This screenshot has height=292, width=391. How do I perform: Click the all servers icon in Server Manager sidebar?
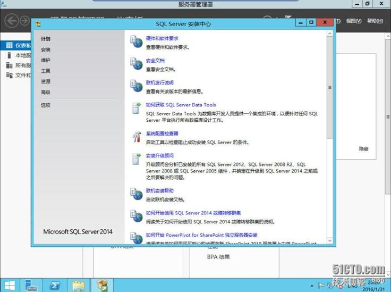coord(9,65)
